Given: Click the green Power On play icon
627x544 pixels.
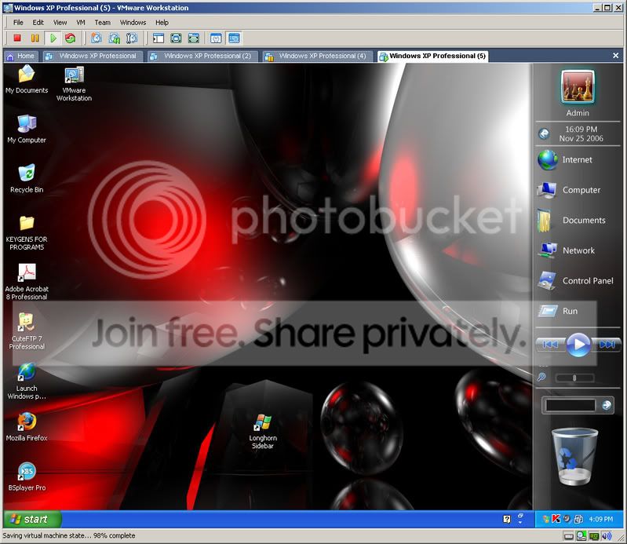Looking at the screenshot, I should tap(53, 38).
